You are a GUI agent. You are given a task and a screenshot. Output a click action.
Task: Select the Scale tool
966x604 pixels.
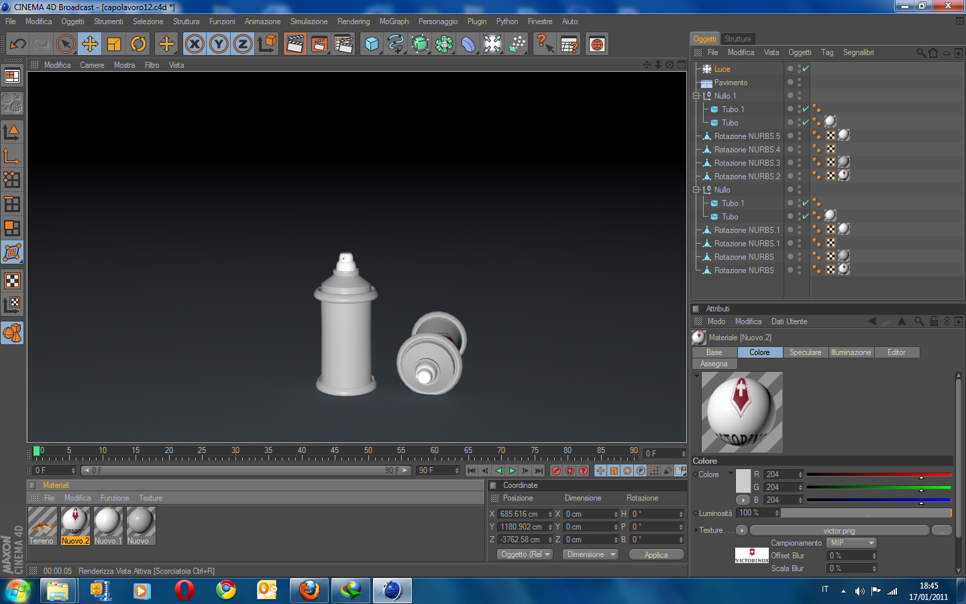(114, 44)
